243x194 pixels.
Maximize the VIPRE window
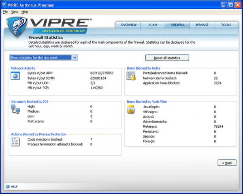click(231, 5)
